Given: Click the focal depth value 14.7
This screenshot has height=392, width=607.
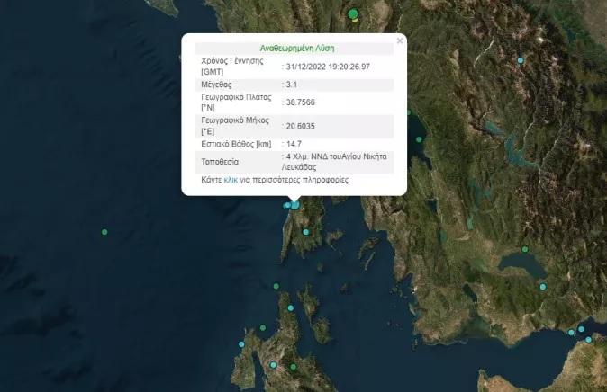Looking at the screenshot, I should 294,144.
